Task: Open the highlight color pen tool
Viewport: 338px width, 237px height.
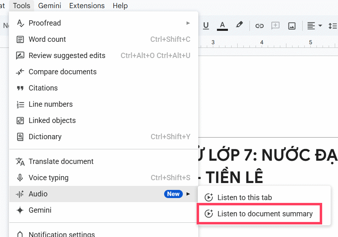Action: [239, 25]
